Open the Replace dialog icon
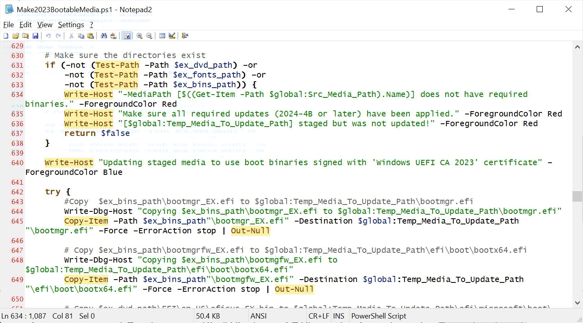Image resolution: width=583 pixels, height=323 pixels. point(113,36)
